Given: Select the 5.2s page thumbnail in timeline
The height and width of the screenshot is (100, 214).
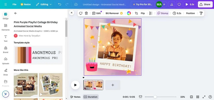Looking at the screenshot, I should point(93,85).
